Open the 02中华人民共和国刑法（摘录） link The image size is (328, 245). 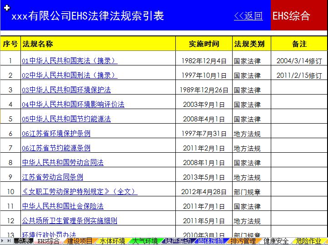pos(69,75)
